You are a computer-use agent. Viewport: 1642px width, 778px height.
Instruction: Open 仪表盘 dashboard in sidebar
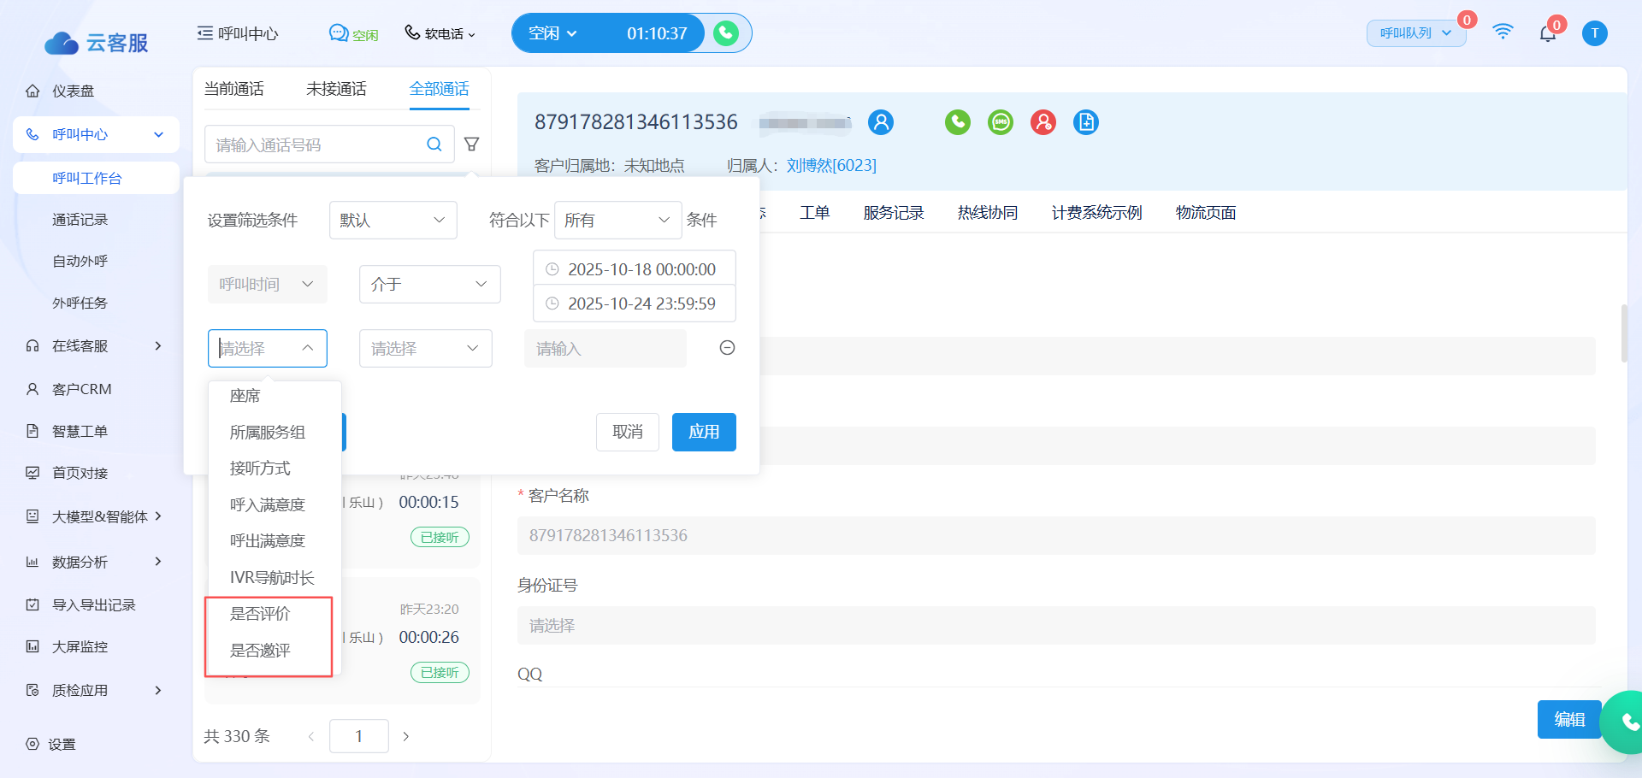tap(73, 91)
